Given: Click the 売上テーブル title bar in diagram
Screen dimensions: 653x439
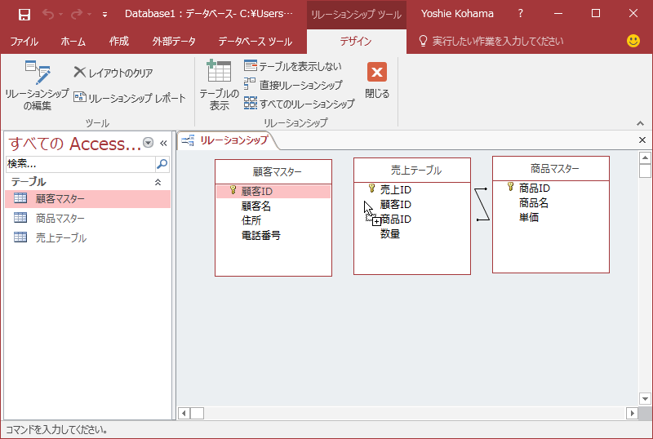Looking at the screenshot, I should pyautogui.click(x=412, y=170).
